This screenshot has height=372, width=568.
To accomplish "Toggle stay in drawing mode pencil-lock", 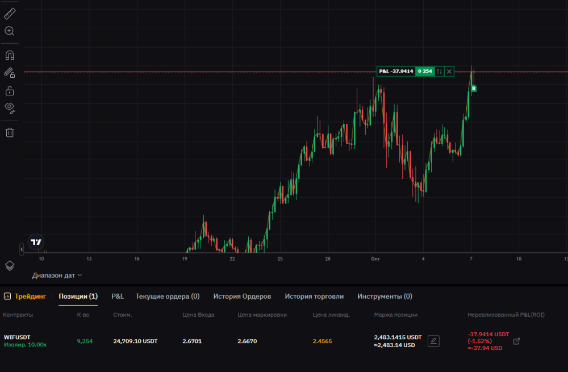I will (10, 73).
